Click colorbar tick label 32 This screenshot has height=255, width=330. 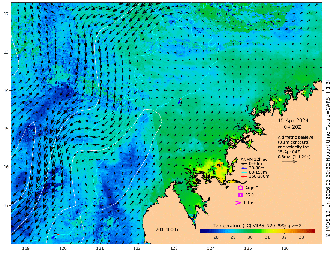[284, 237]
